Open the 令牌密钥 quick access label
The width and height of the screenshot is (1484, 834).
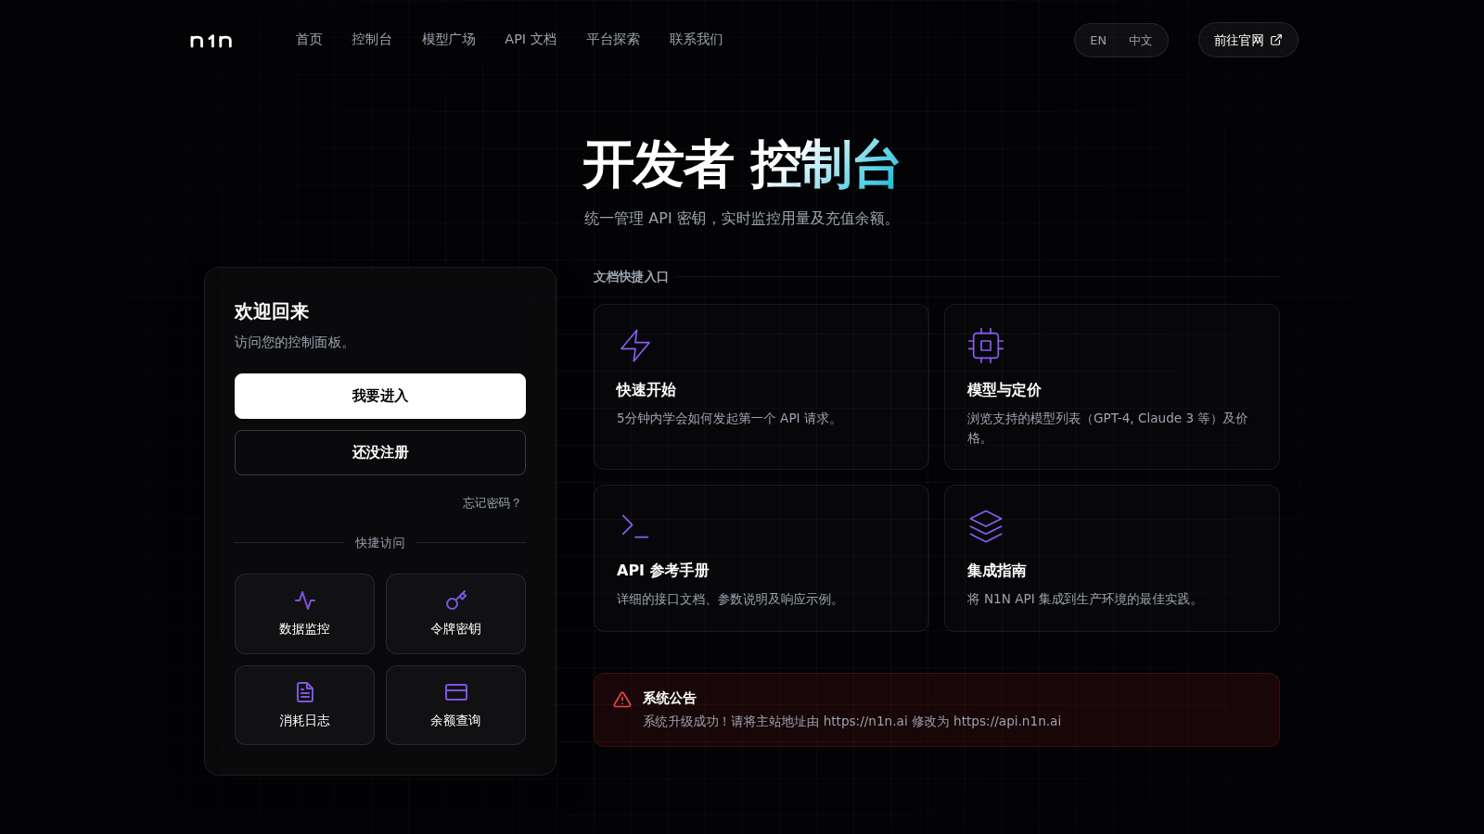(x=456, y=629)
